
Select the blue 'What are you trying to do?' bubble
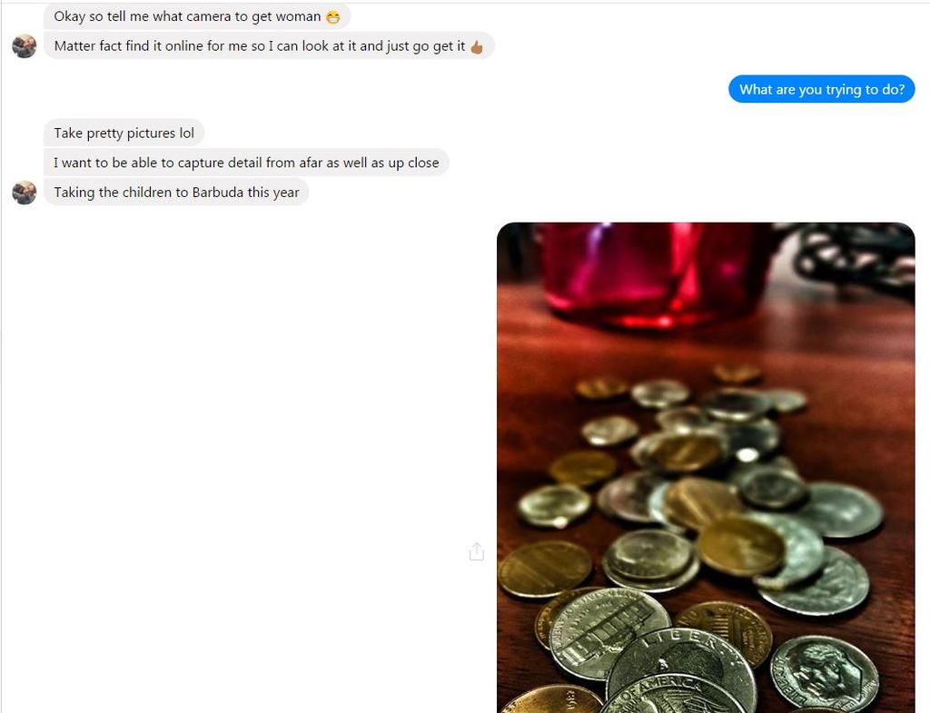click(821, 89)
